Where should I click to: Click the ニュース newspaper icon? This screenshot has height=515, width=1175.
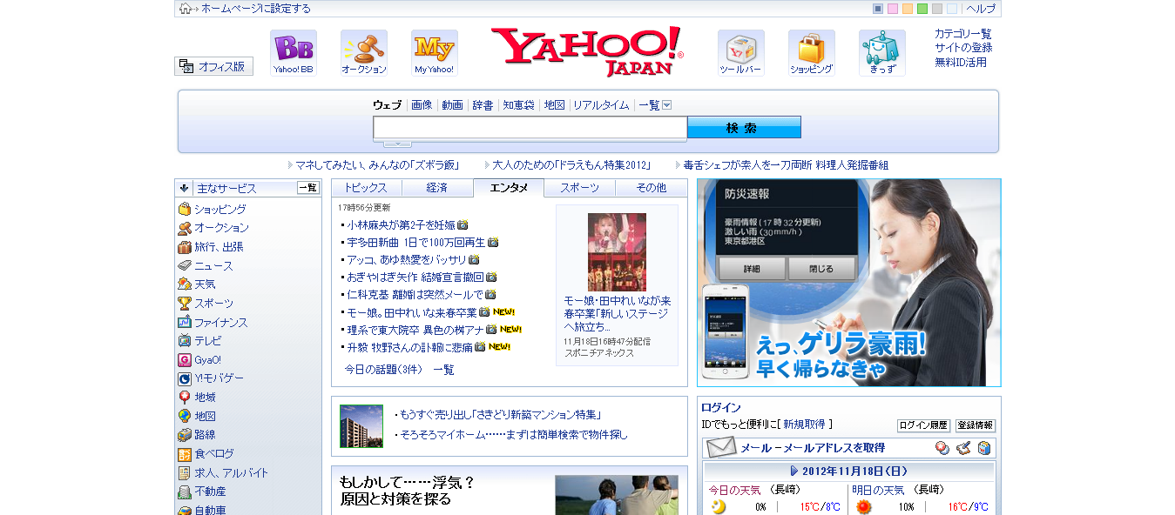point(185,265)
